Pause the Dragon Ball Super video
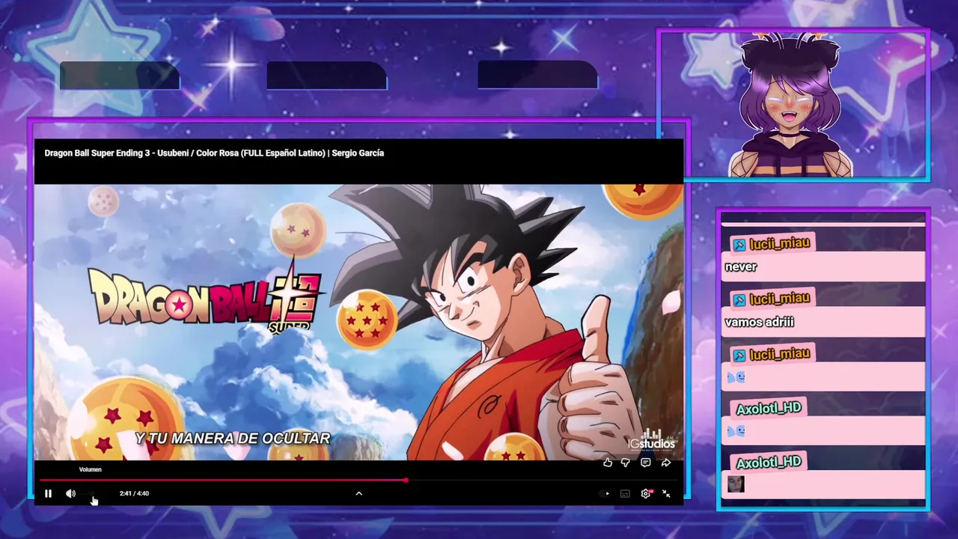958x539 pixels. tap(48, 493)
